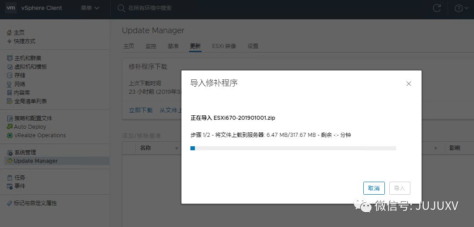This screenshot has height=227, width=474.
Task: Click the 网络 networking icon
Action: pyautogui.click(x=10, y=84)
